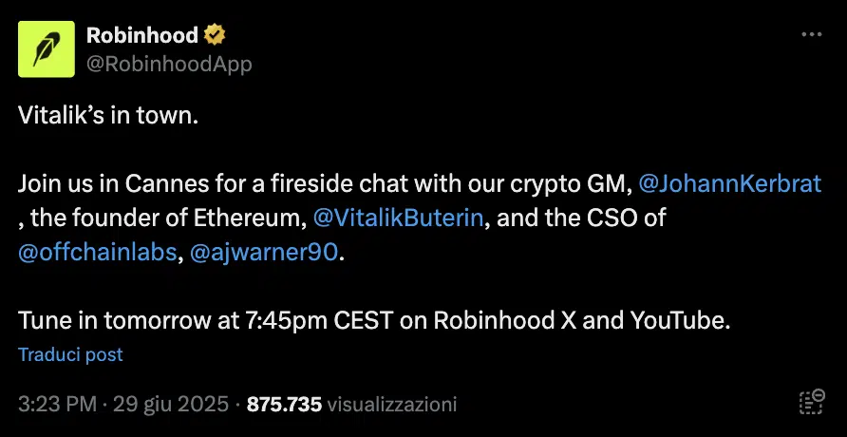Open the @RobinhoodApp handle link

pos(169,64)
